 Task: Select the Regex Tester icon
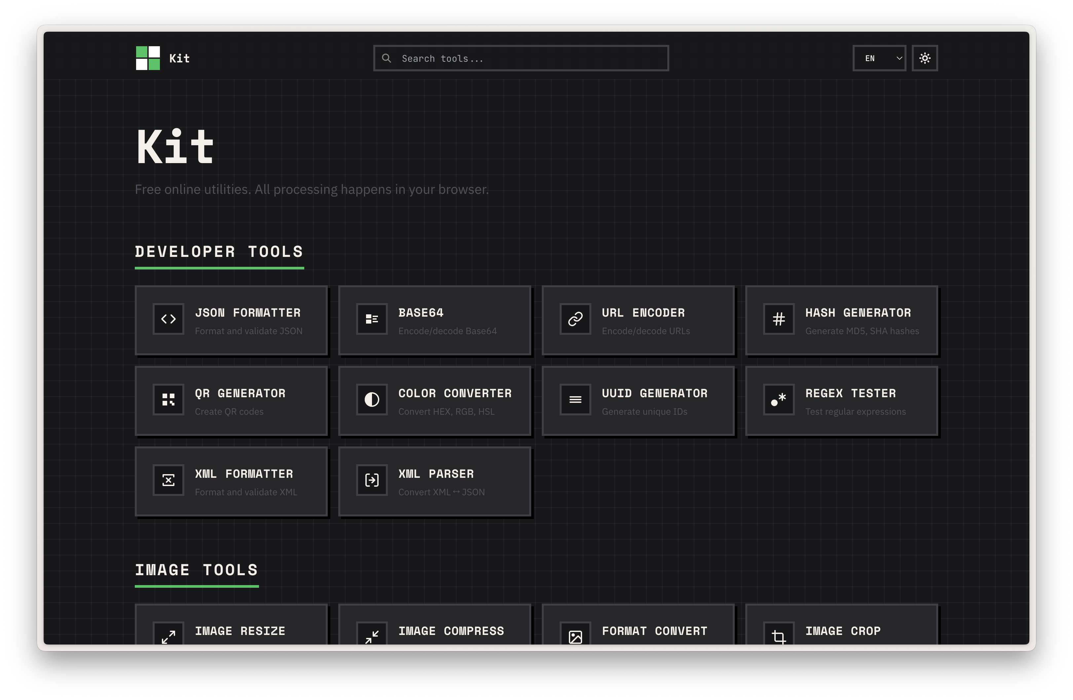point(779,399)
